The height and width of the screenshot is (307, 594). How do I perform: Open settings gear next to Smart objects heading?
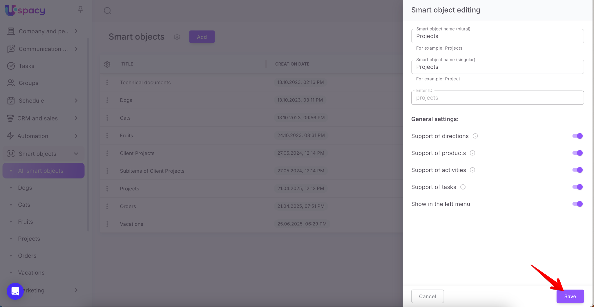(177, 37)
